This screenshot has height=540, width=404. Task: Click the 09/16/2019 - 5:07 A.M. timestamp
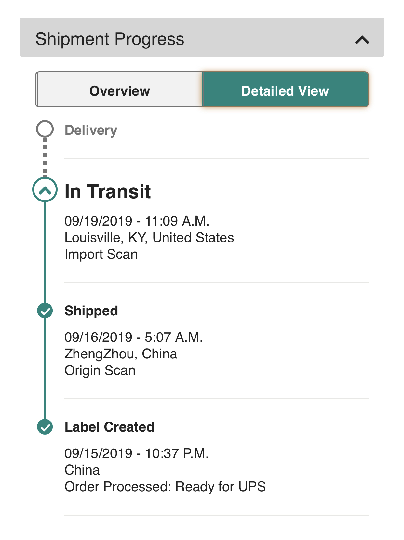coord(134,337)
